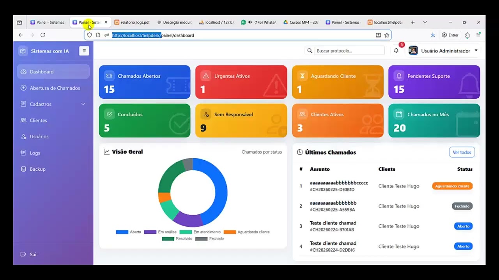Open Logs in the sidebar
Screen dimensions: 499x280
53,153
